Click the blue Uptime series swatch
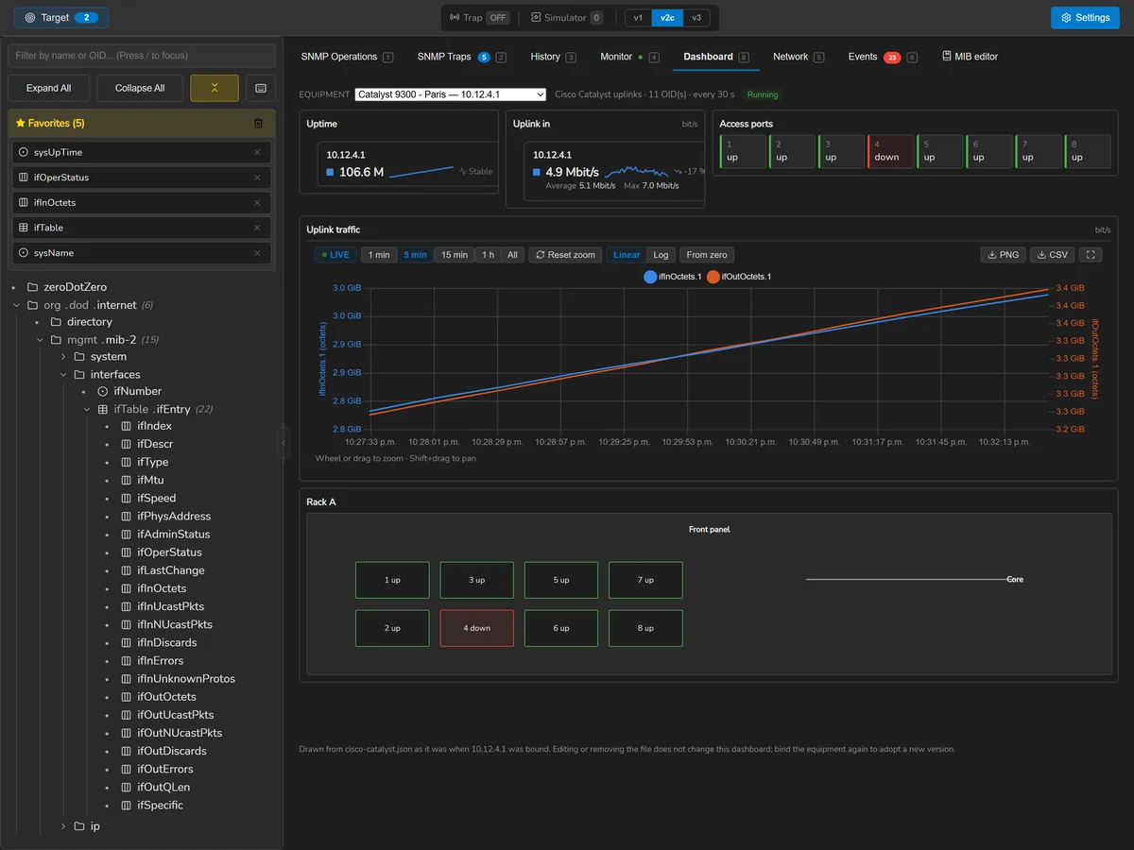The image size is (1134, 850). [331, 172]
